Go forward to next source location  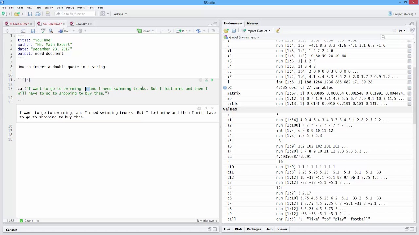click(x=14, y=31)
